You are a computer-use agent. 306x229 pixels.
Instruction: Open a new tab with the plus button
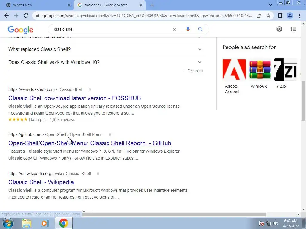[x=152, y=5]
